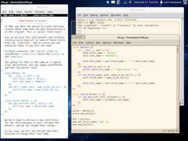Open the Terminal menu in terminal window
The height and width of the screenshot is (141, 188).
pyautogui.click(x=40, y=12)
